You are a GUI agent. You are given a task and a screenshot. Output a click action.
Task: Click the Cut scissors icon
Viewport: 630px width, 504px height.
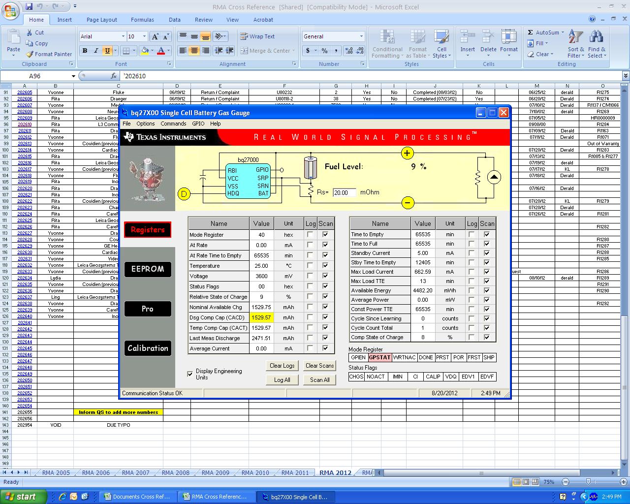(29, 32)
